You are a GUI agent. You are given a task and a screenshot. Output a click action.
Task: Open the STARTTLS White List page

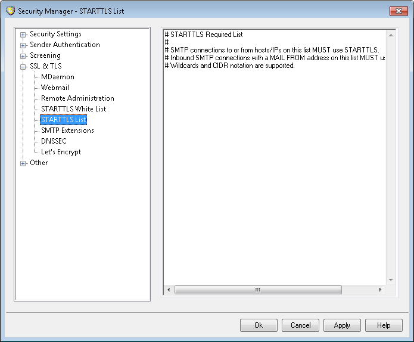coord(73,109)
